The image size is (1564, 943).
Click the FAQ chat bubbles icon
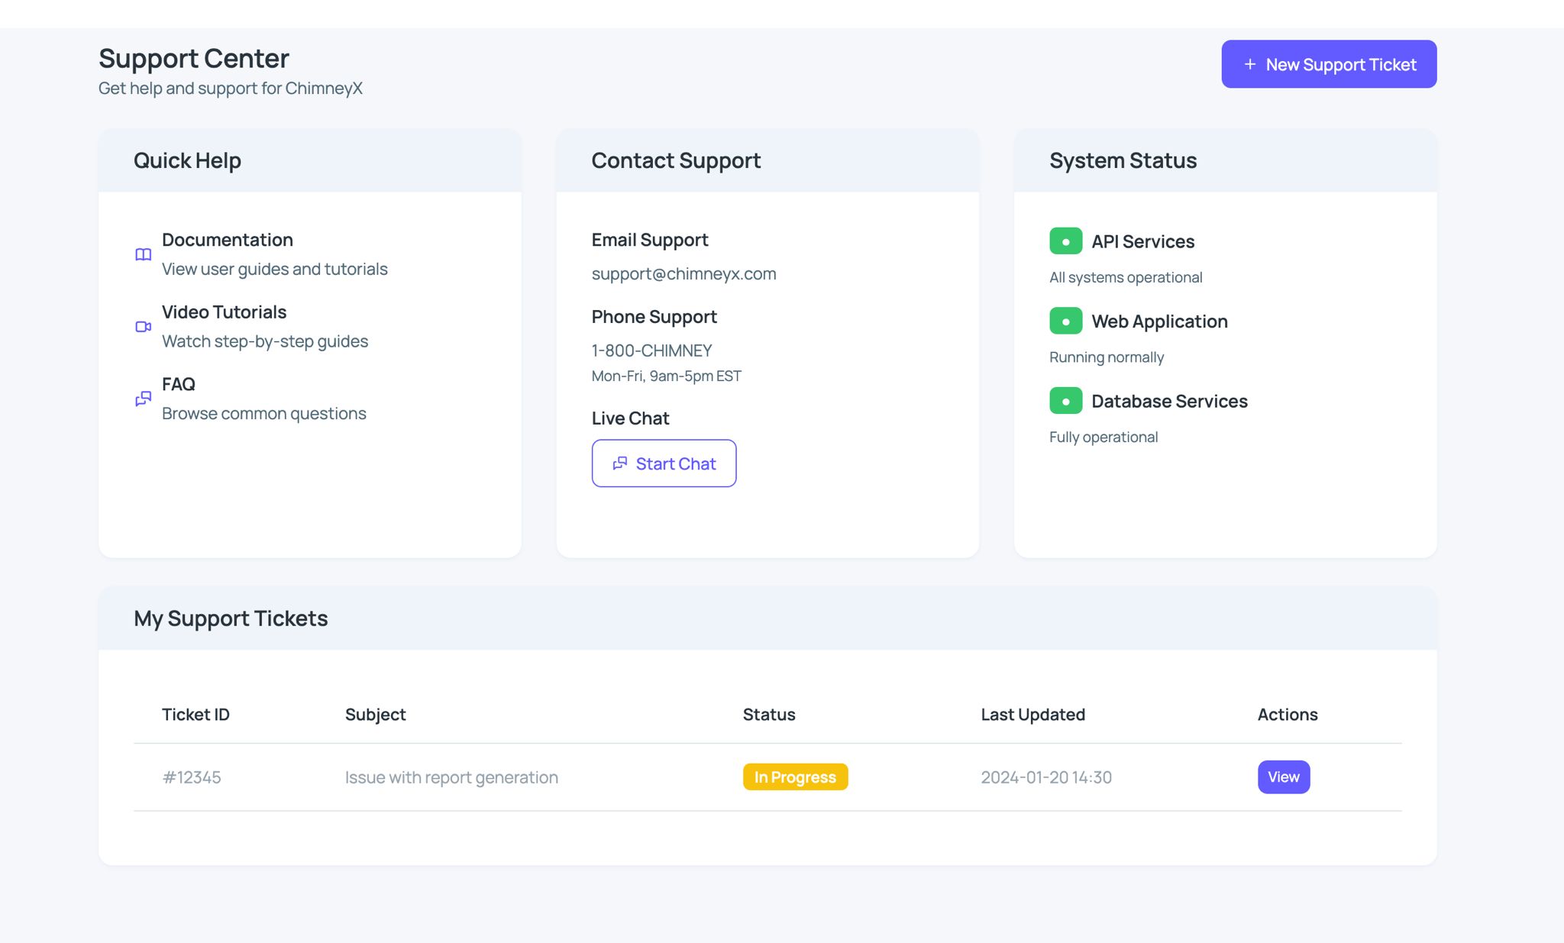143,399
